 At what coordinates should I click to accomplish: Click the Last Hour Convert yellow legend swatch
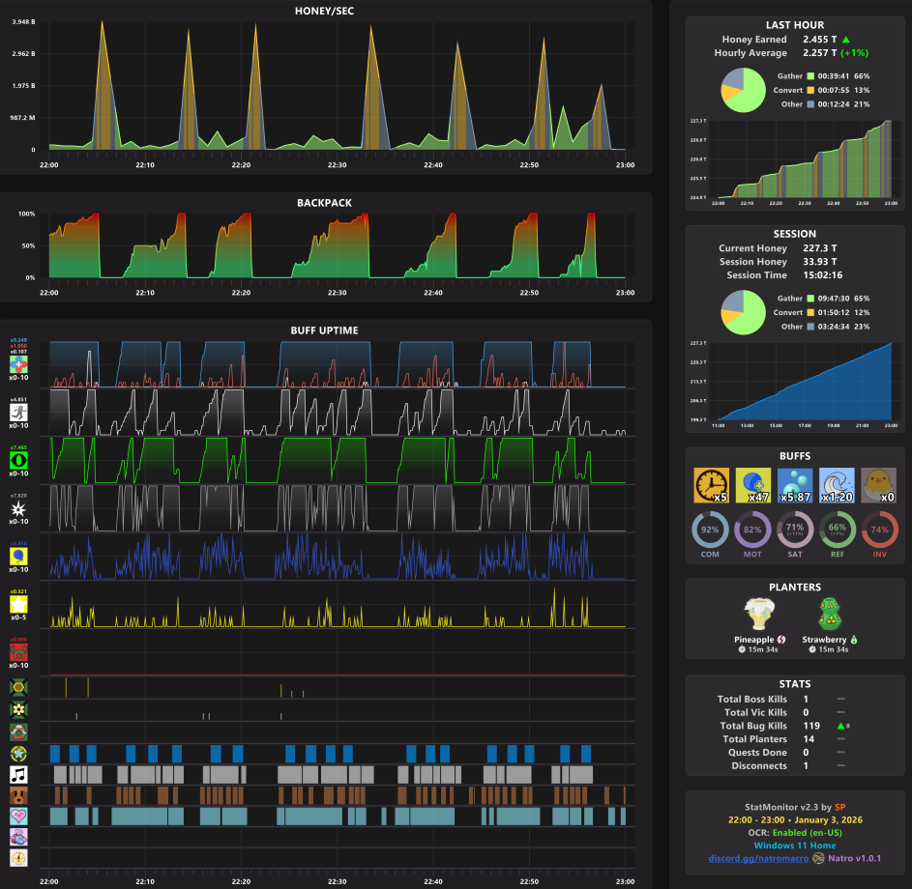[810, 90]
